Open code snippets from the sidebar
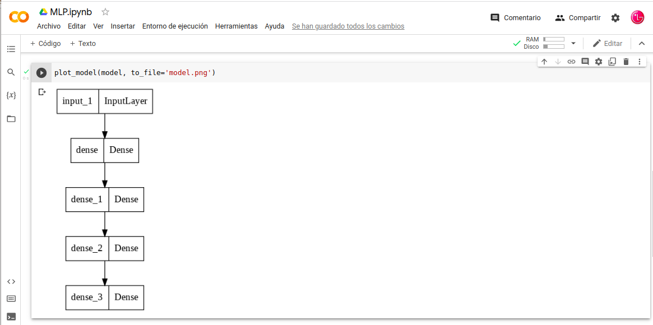 (x=11, y=281)
